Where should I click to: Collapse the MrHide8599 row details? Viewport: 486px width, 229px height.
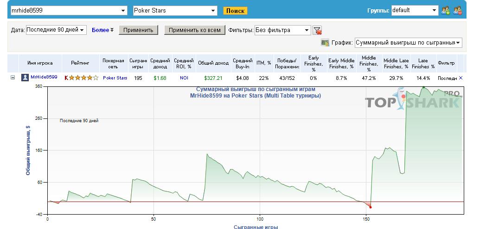(13, 78)
